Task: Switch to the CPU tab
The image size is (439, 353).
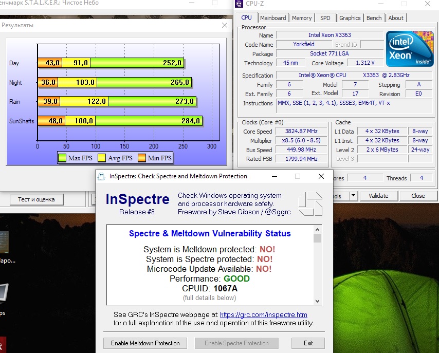Action: (246, 17)
